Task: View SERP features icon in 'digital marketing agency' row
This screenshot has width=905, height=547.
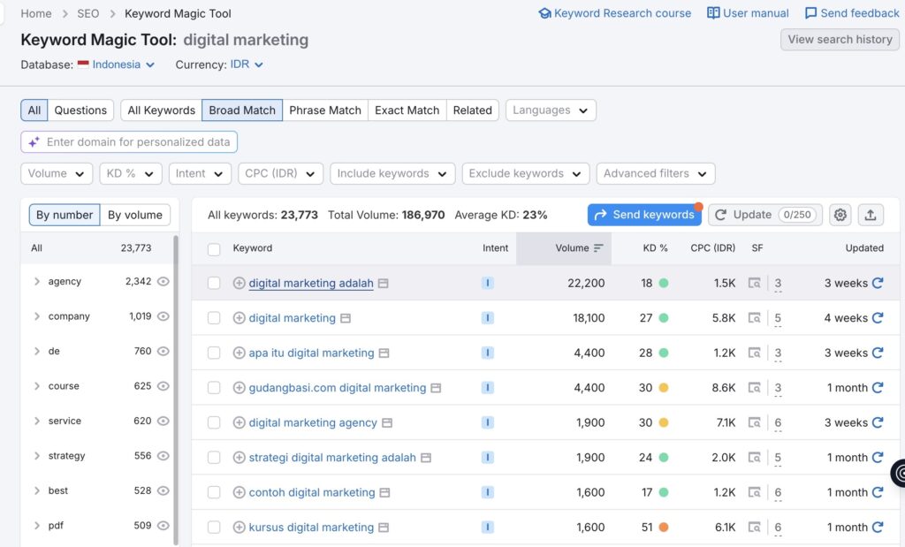Action: [x=755, y=423]
